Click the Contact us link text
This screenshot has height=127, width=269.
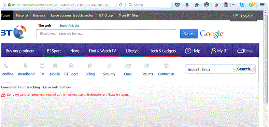point(166,74)
